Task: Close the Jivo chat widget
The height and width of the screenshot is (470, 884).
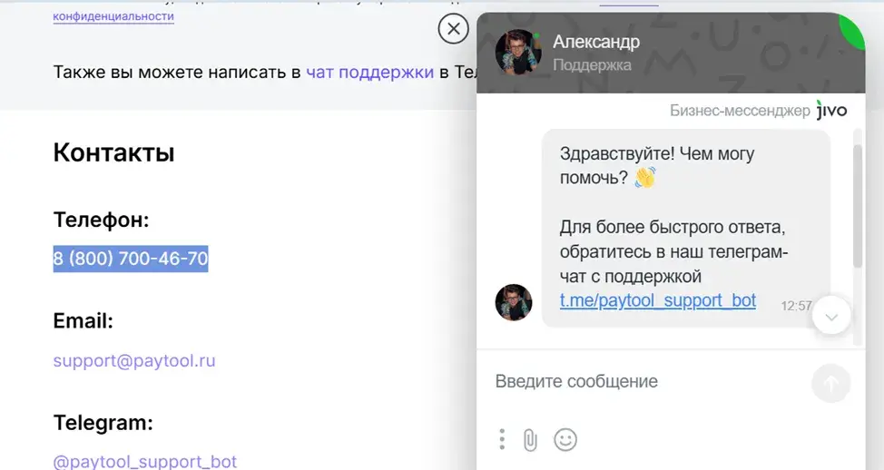Action: pos(453,29)
